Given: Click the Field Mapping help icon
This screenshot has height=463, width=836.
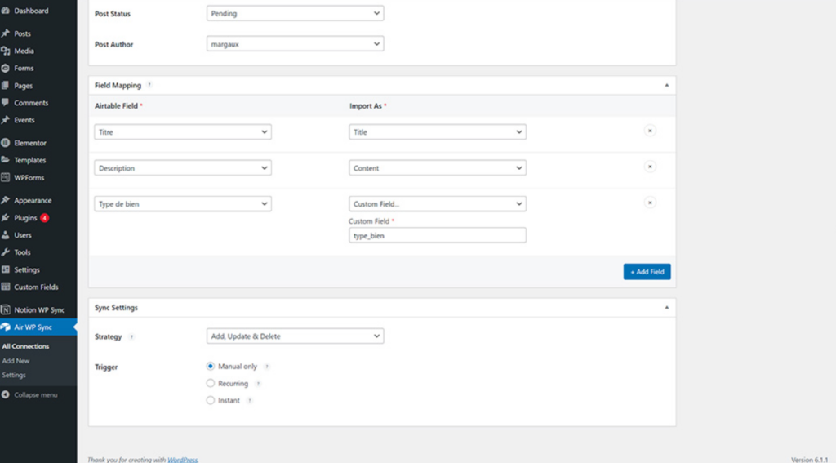Looking at the screenshot, I should point(149,85).
